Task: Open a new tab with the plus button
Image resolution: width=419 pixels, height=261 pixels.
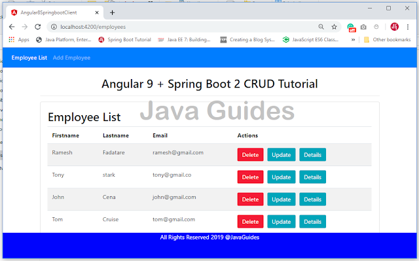Action: coord(112,12)
